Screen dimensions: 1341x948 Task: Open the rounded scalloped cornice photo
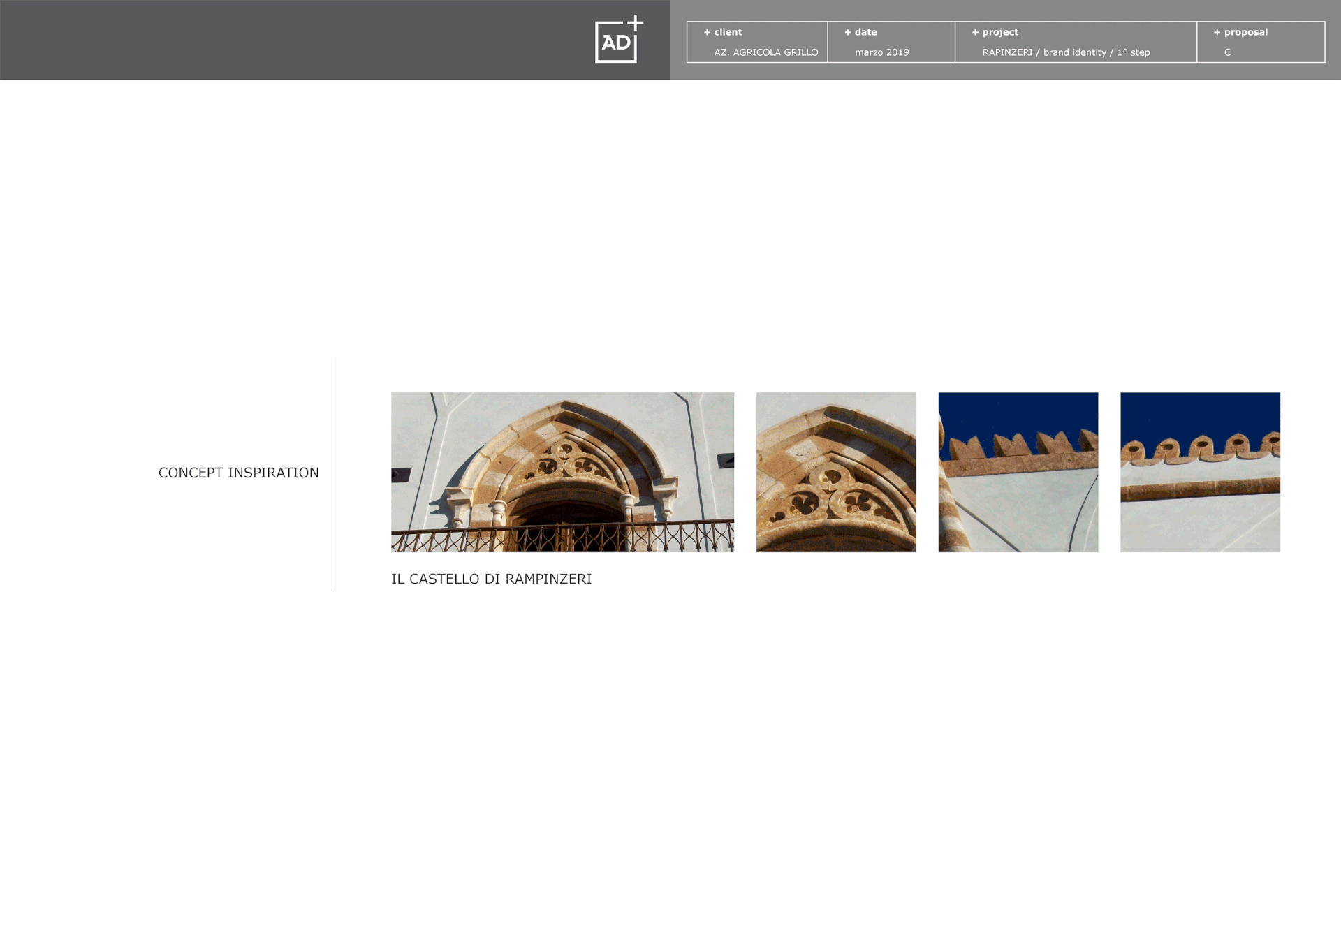pos(1200,472)
